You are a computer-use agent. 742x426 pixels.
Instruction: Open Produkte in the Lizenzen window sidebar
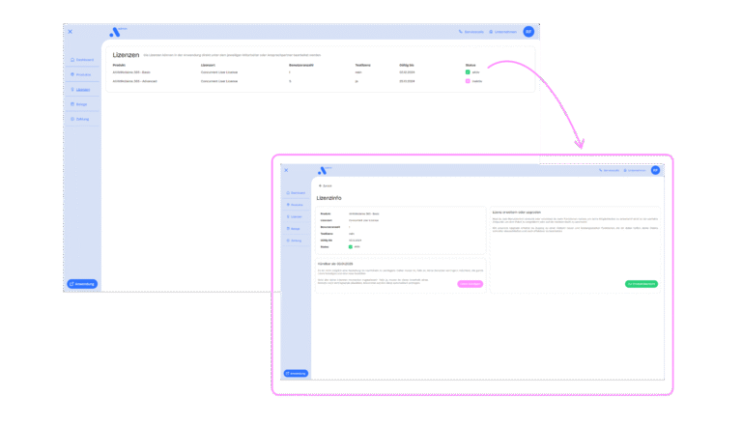82,74
